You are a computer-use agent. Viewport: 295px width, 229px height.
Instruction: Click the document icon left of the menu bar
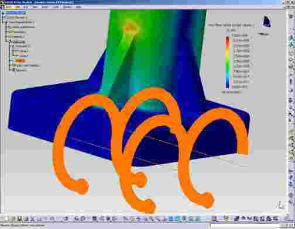(2, 7)
